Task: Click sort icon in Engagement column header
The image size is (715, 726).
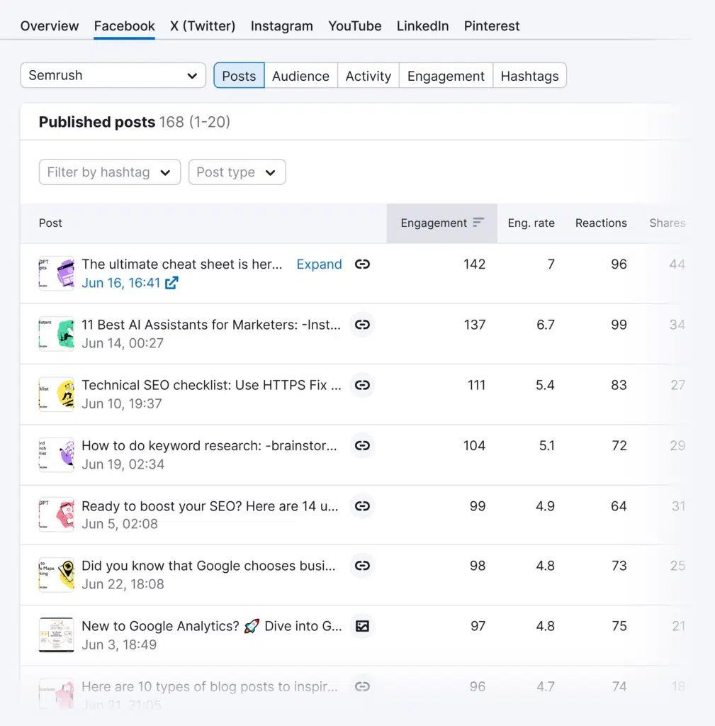Action: pos(478,223)
